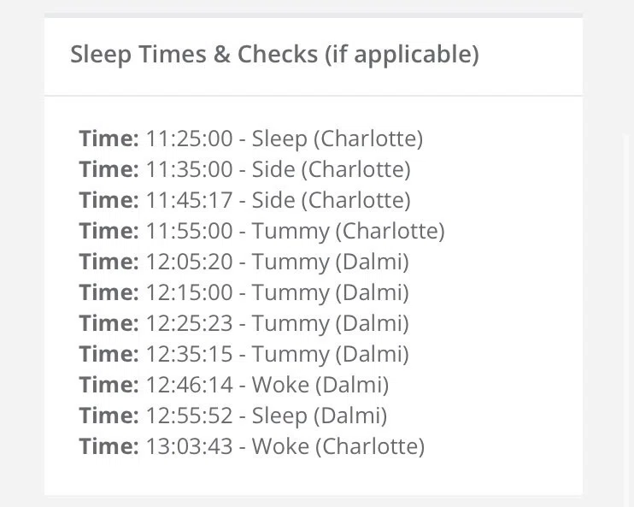Select the 11:45:17 Side (Charlotte) entry
Screen dimensions: 634x507
point(245,200)
